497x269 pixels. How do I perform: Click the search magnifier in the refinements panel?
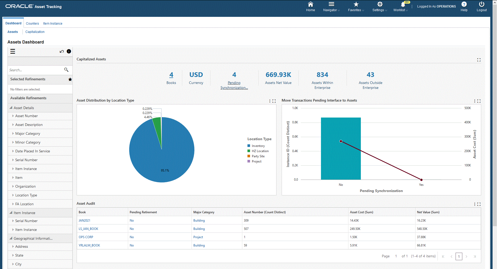coord(66,70)
